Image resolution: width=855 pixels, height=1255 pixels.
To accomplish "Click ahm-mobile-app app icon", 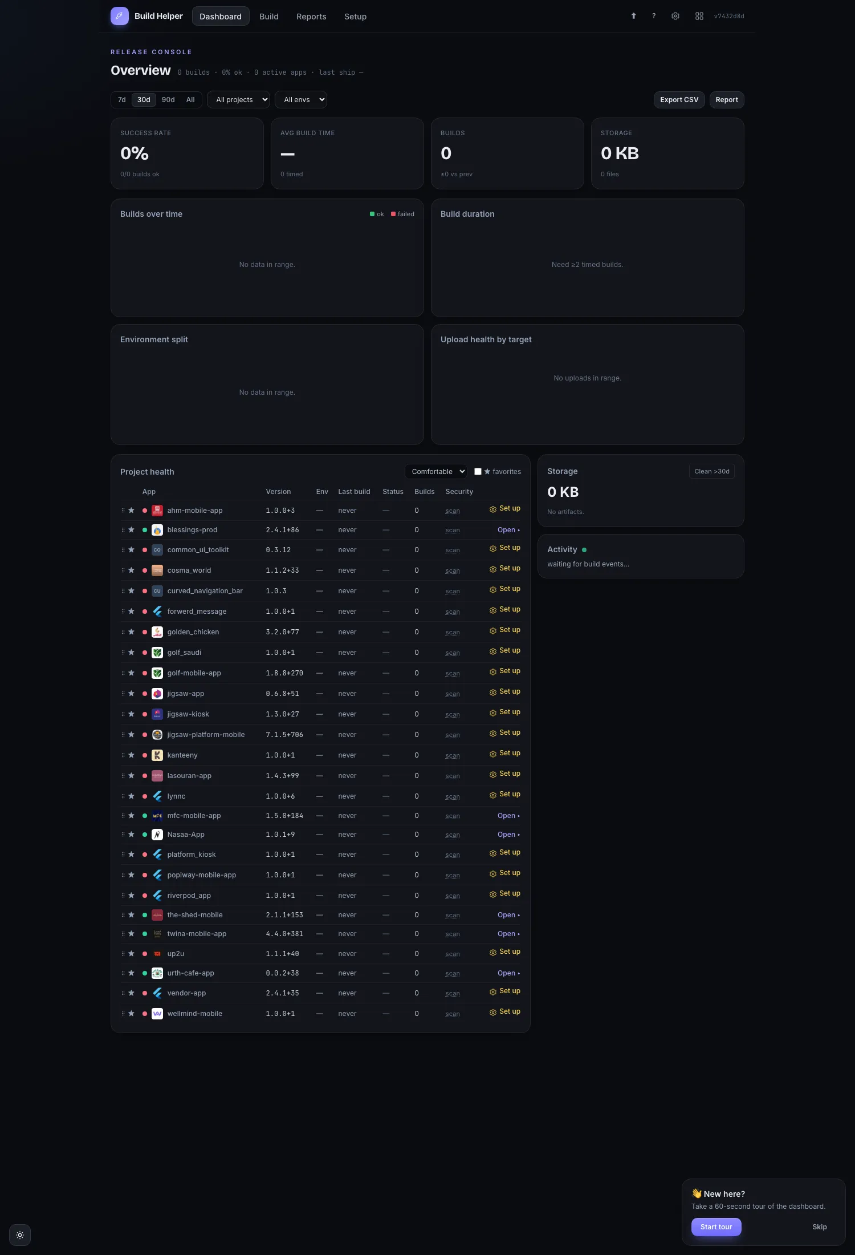I will 157,511.
